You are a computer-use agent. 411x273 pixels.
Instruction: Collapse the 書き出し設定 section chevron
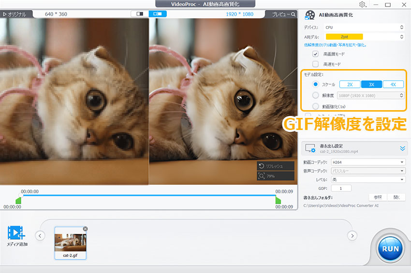click(402, 149)
